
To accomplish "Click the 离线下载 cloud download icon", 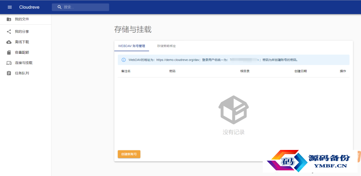I will click(9, 42).
